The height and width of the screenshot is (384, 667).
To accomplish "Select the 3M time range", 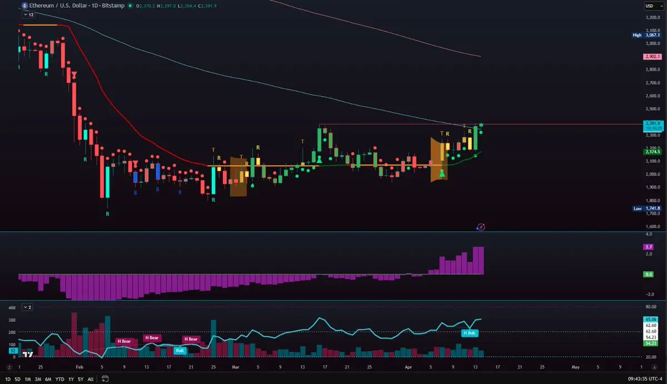I will (38, 379).
